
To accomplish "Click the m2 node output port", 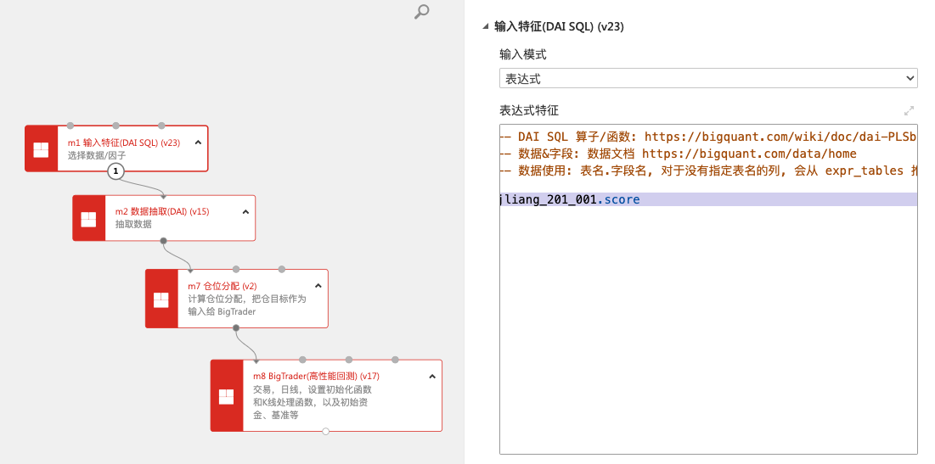I will [163, 241].
